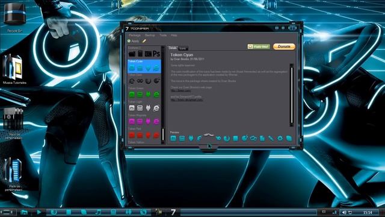Click the Apply button
Viewport: 385px width, 217px height.
(x=133, y=41)
